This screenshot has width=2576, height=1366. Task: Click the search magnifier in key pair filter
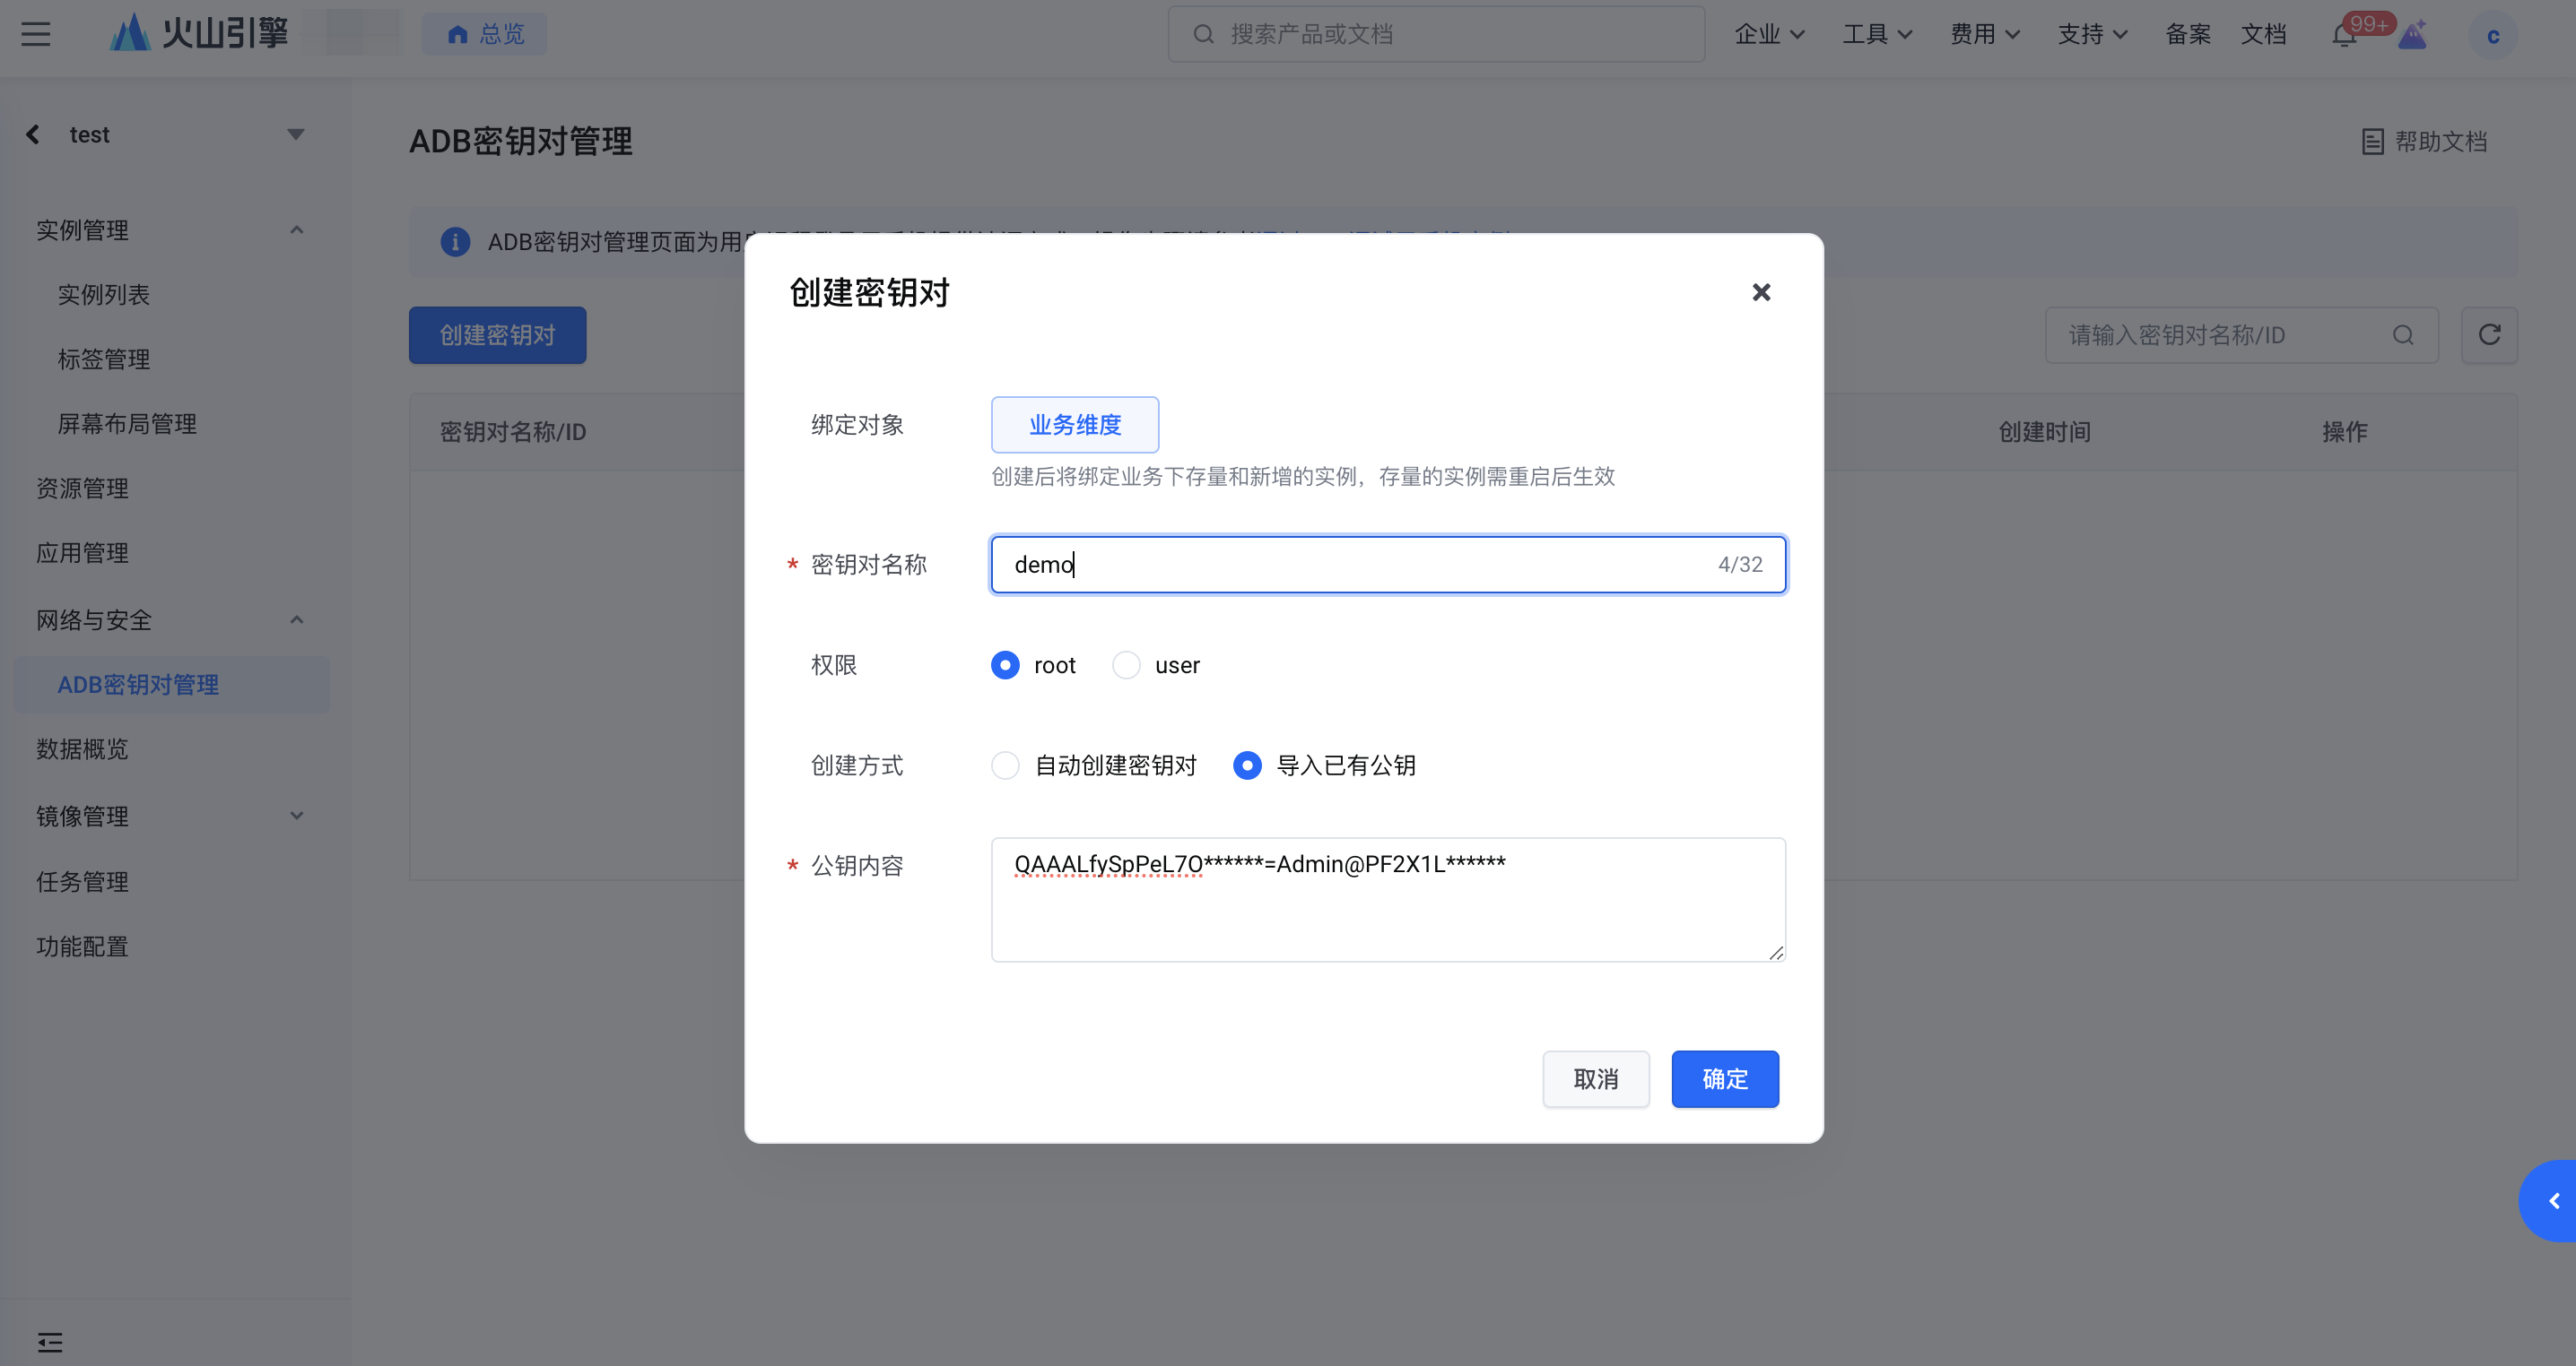[x=2403, y=334]
